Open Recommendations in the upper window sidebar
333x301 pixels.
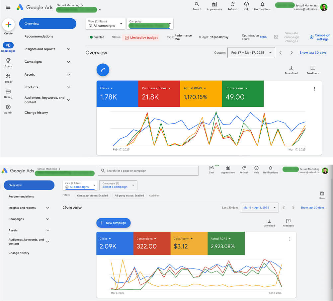[39, 36]
